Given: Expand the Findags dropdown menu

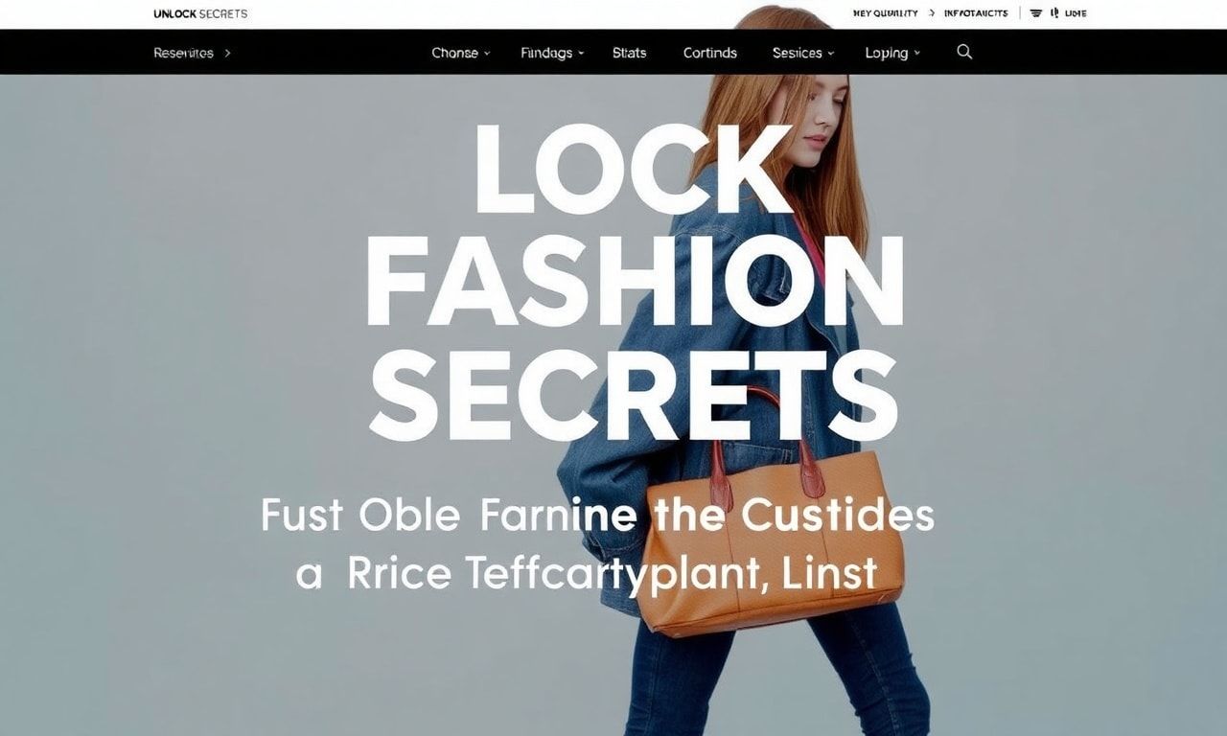Looking at the screenshot, I should coord(552,53).
